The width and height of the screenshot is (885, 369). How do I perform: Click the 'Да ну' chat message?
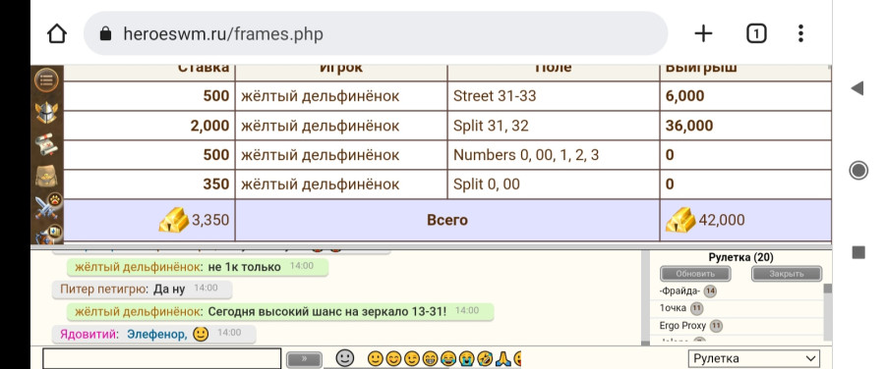169,289
